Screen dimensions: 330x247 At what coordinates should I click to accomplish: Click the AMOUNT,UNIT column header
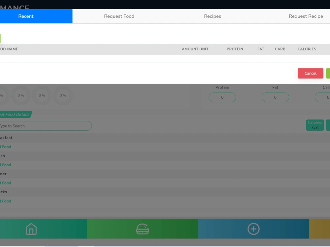195,49
